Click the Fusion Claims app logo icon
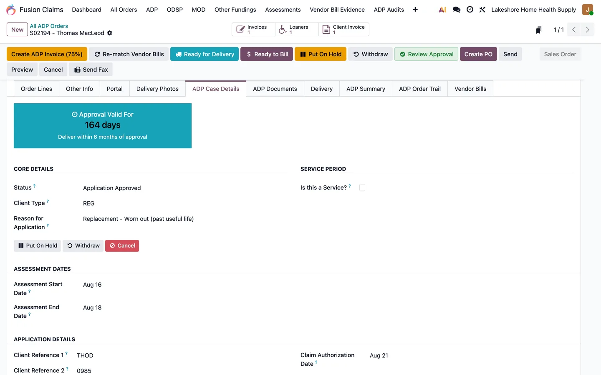 point(11,10)
